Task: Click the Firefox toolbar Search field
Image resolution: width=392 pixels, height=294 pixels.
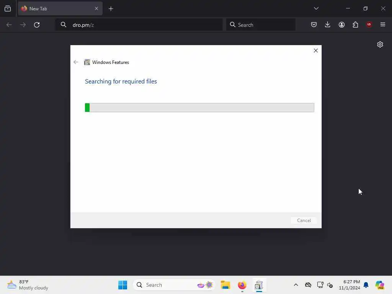Action: (260, 25)
